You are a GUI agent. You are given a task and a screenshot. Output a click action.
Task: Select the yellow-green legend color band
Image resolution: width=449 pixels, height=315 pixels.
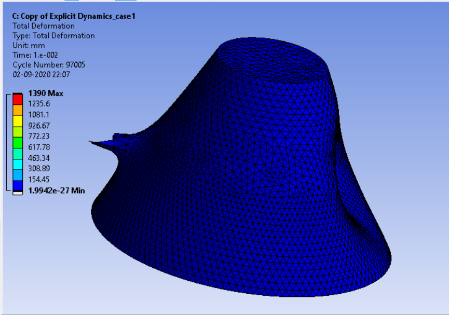[x=18, y=132]
